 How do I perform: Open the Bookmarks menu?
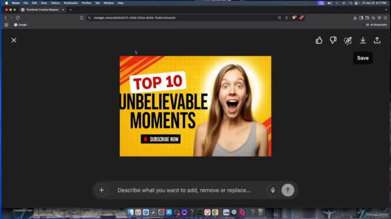(x=71, y=3)
